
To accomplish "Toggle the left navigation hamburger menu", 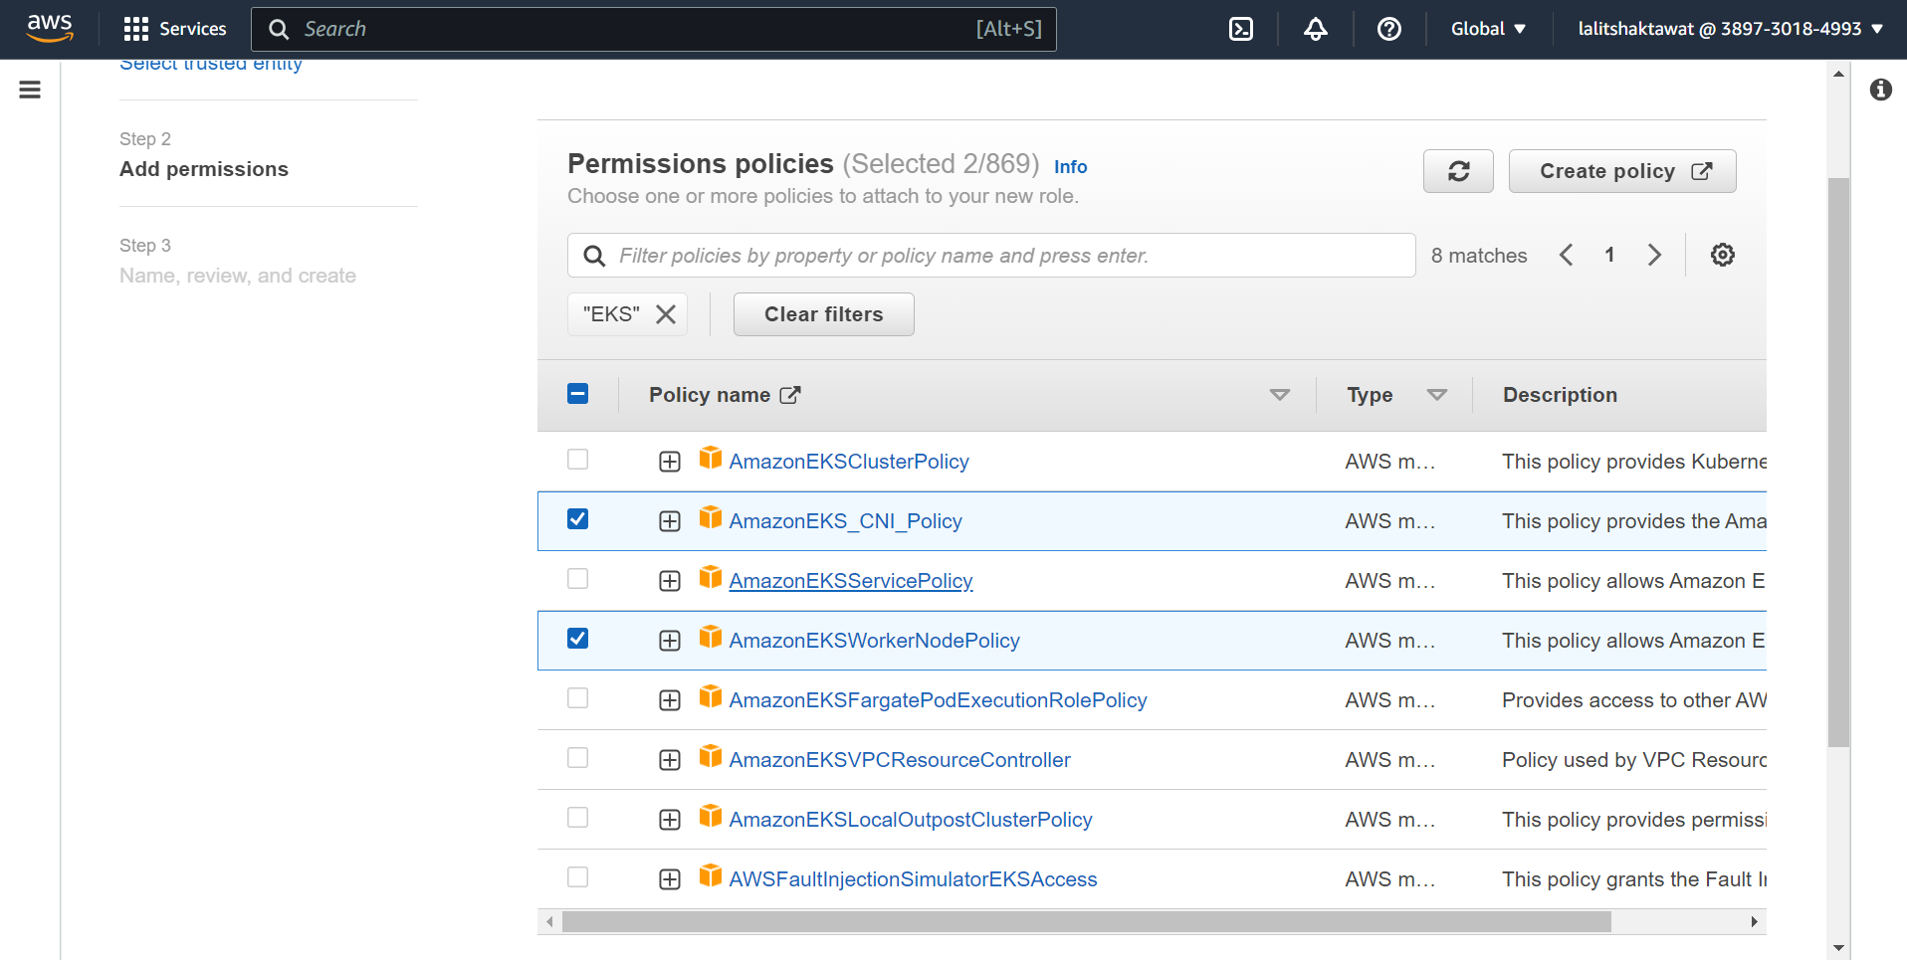I will [30, 90].
